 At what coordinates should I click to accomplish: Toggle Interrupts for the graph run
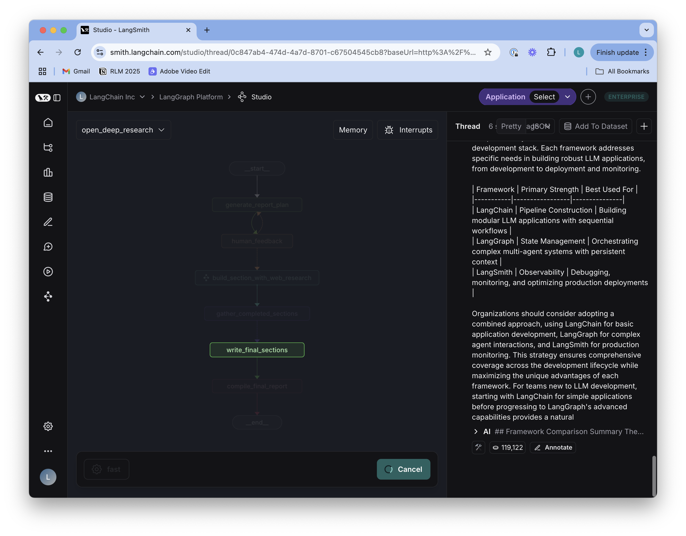pos(407,130)
